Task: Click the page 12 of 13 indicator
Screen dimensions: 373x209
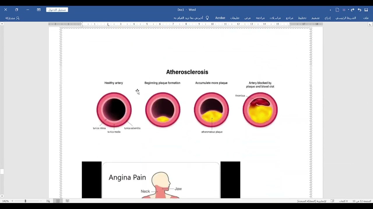Action: tap(362, 201)
